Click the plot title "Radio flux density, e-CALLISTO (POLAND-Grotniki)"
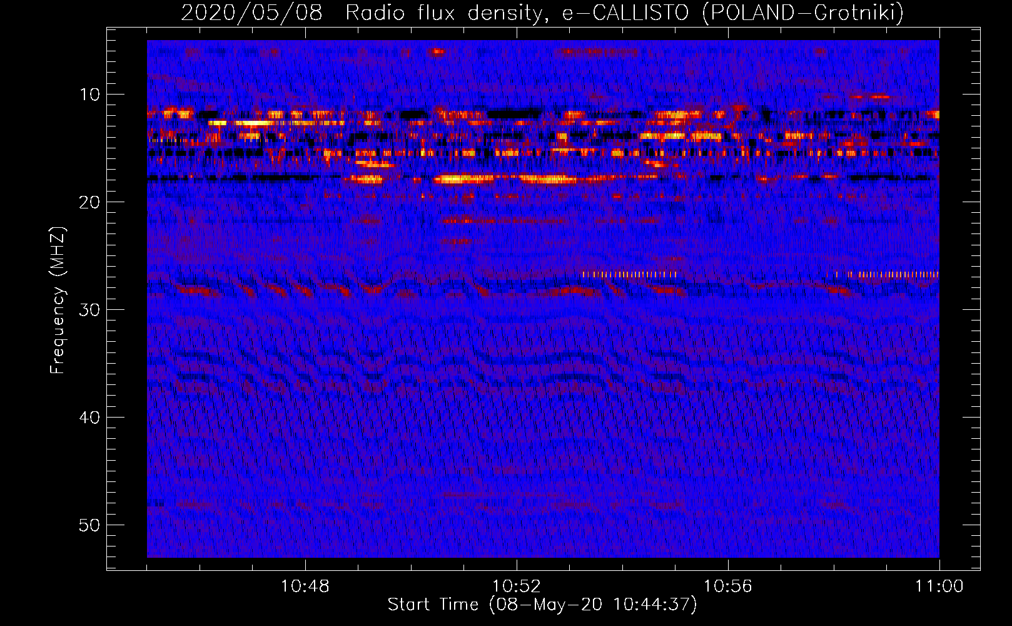Image resolution: width=1012 pixels, height=626 pixels. [x=624, y=13]
